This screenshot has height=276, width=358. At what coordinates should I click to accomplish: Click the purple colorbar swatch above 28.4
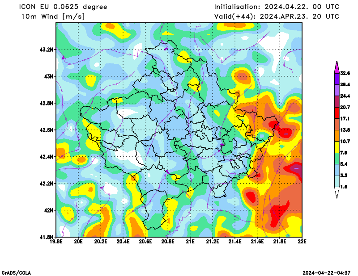click(x=337, y=79)
